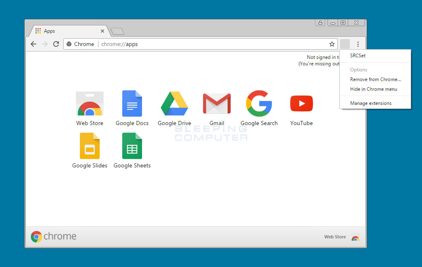Image resolution: width=422 pixels, height=267 pixels.
Task: Bookmark this page with the star icon
Action: tap(332, 44)
